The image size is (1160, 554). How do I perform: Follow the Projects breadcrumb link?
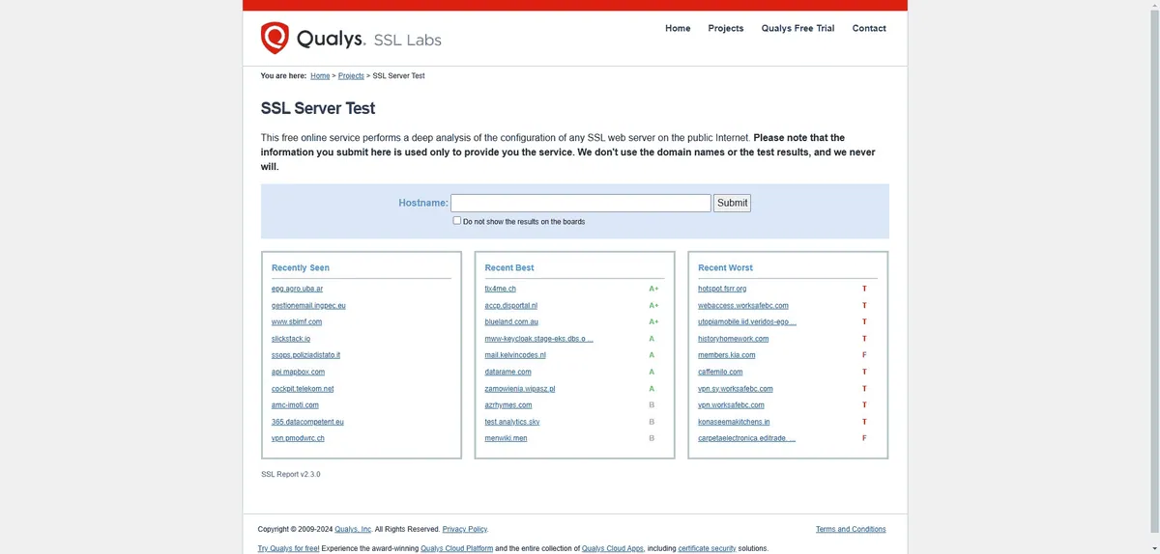tap(351, 75)
